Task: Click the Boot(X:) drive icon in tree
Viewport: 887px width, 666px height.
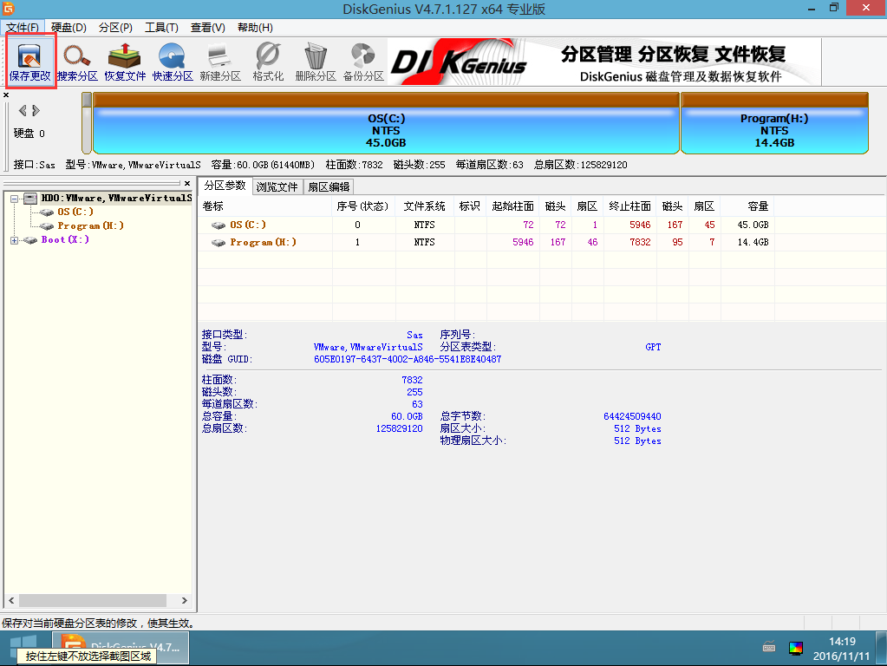Action: (30, 240)
